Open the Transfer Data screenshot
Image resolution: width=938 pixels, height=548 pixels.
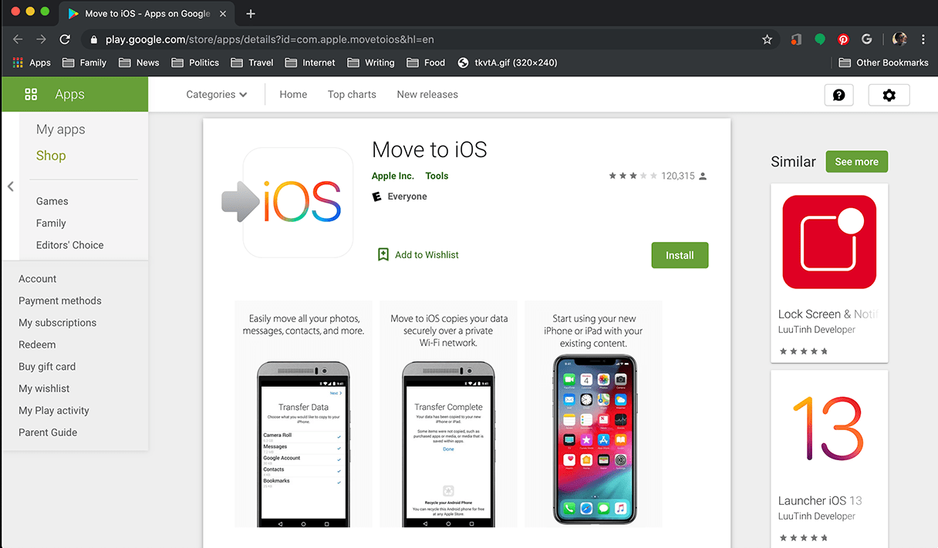(303, 414)
